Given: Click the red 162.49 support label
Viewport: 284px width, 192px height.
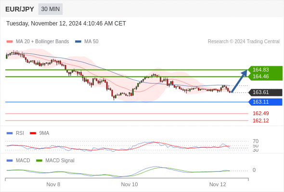Looking at the screenshot, I should [260, 113].
